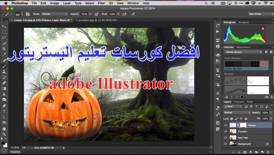Toggle pressure for opacity icon
Image resolution: width=274 pixels, height=155 pixels.
96,14
